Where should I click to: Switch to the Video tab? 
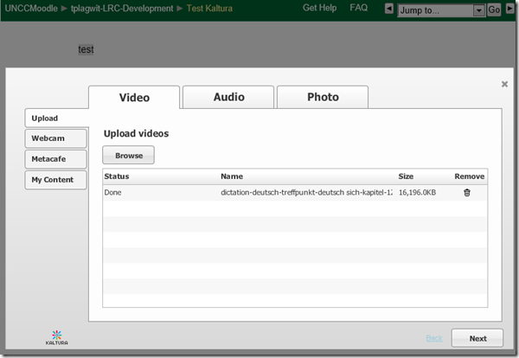(134, 98)
